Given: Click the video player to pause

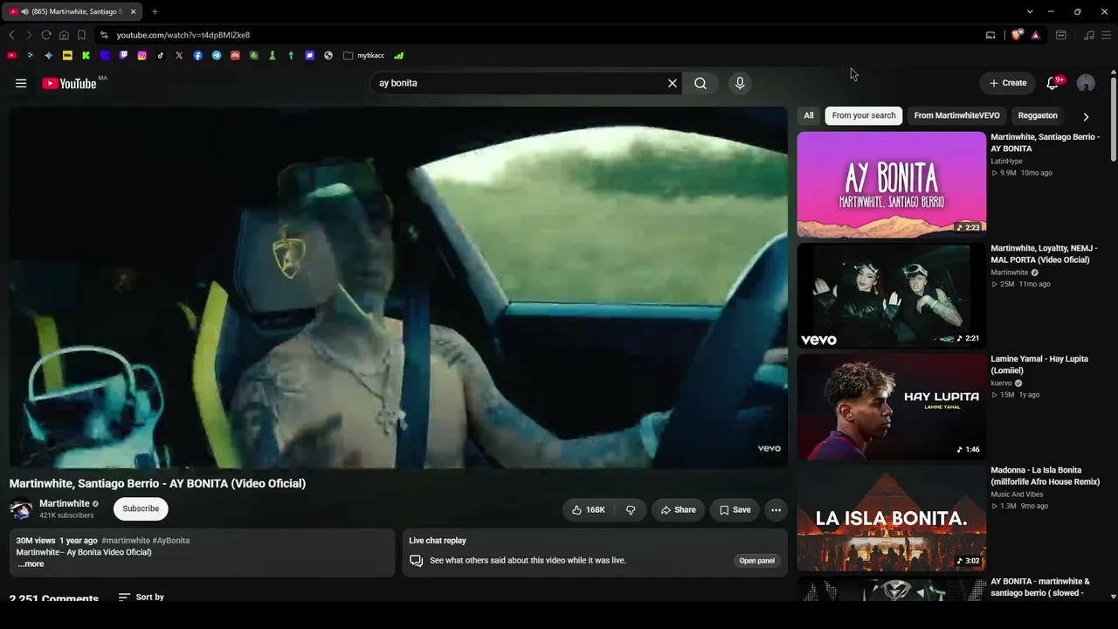Looking at the screenshot, I should coord(398,287).
